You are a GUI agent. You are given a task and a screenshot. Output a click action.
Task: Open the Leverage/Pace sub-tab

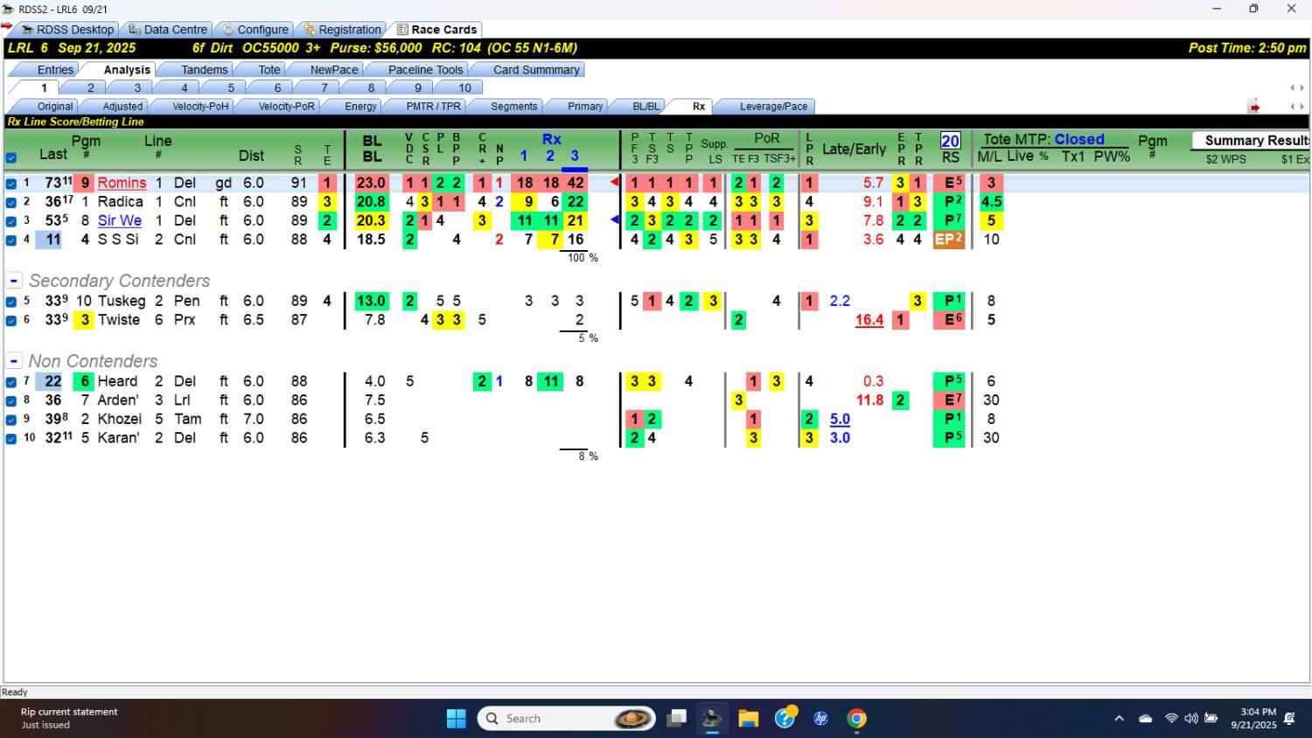(773, 107)
